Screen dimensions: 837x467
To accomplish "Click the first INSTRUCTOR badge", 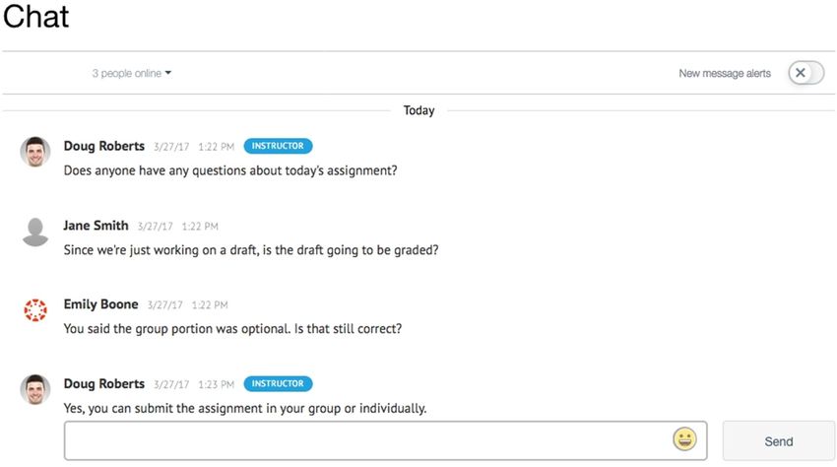I will click(x=278, y=146).
